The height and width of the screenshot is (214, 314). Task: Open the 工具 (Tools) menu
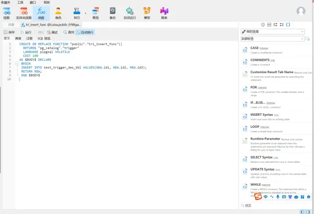pyautogui.click(x=20, y=2)
